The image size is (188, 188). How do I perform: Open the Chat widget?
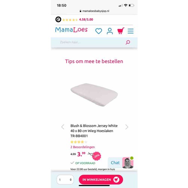(x=121, y=162)
